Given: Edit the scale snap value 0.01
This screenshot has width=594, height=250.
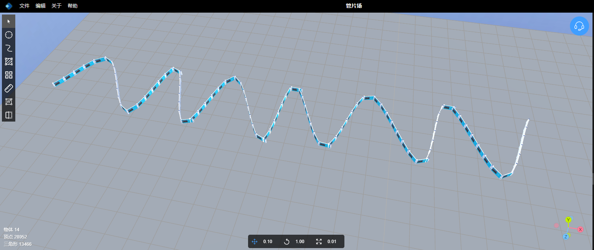Looking at the screenshot, I should pyautogui.click(x=332, y=242).
